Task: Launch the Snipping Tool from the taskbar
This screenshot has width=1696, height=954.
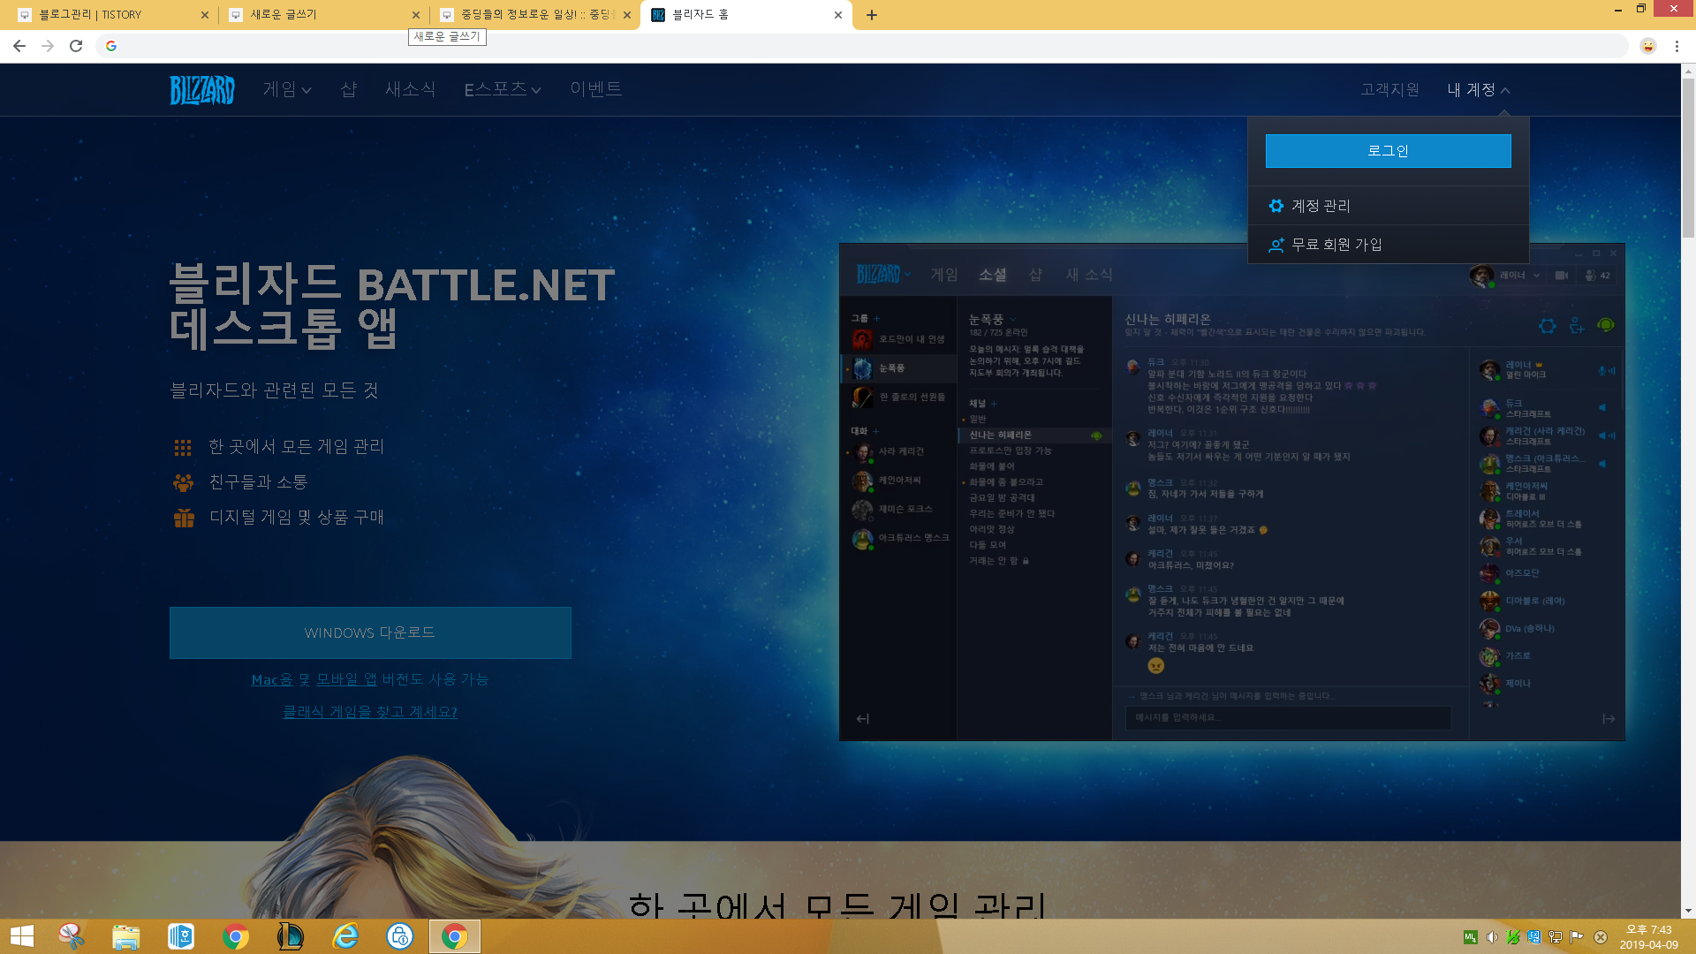Action: click(x=72, y=936)
